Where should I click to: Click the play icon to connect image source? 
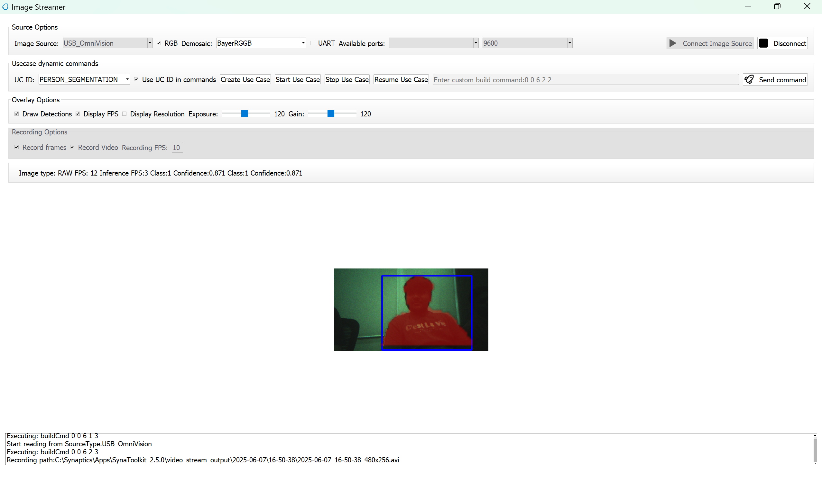[673, 43]
